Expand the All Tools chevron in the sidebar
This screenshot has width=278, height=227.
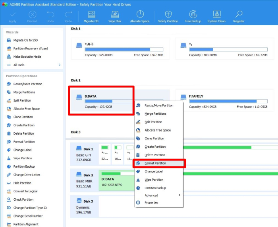(60, 65)
